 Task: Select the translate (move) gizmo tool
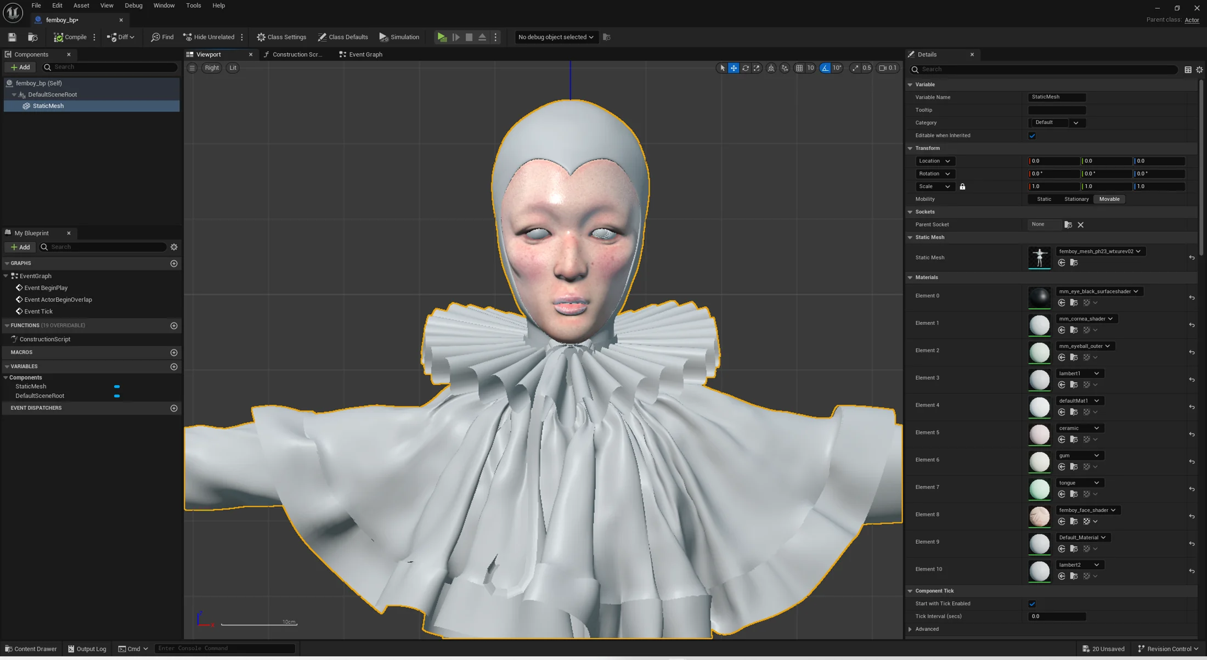734,68
